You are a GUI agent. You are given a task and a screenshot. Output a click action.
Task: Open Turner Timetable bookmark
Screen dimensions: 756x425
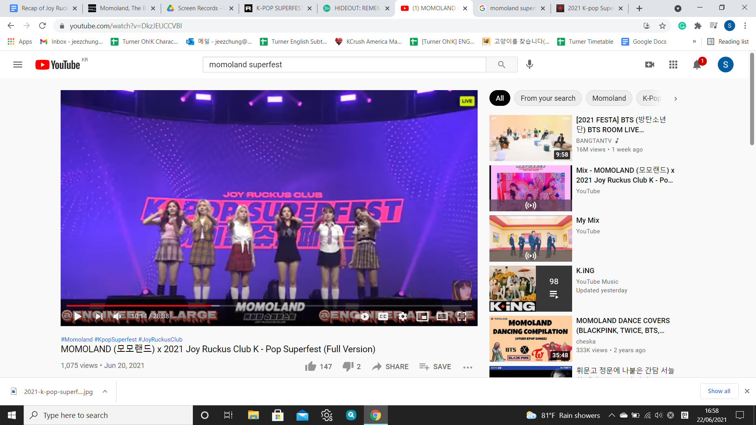click(585, 41)
